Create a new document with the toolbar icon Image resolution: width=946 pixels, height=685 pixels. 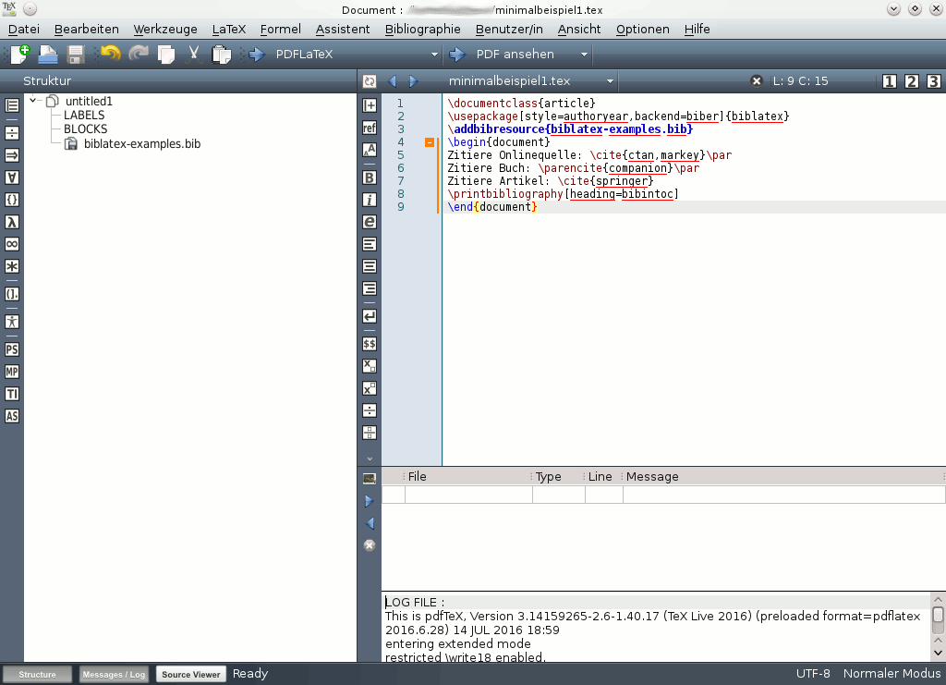19,55
